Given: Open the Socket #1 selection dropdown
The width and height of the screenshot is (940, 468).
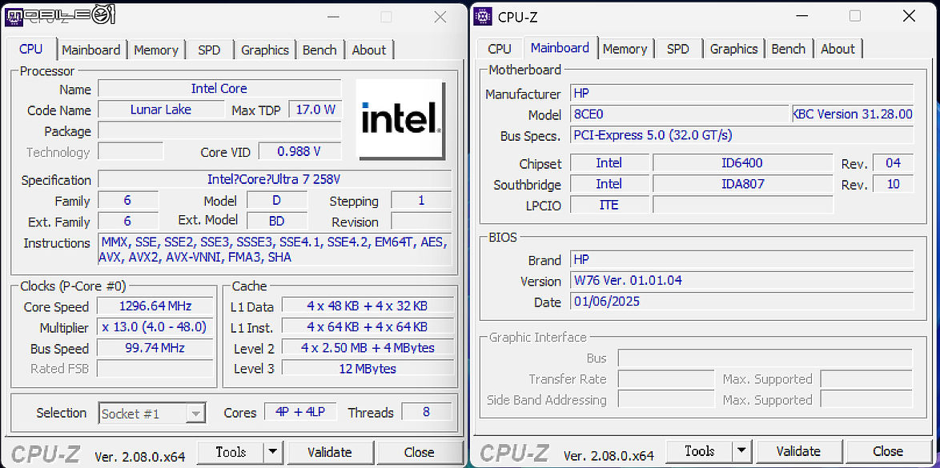Looking at the screenshot, I should tap(152, 414).
